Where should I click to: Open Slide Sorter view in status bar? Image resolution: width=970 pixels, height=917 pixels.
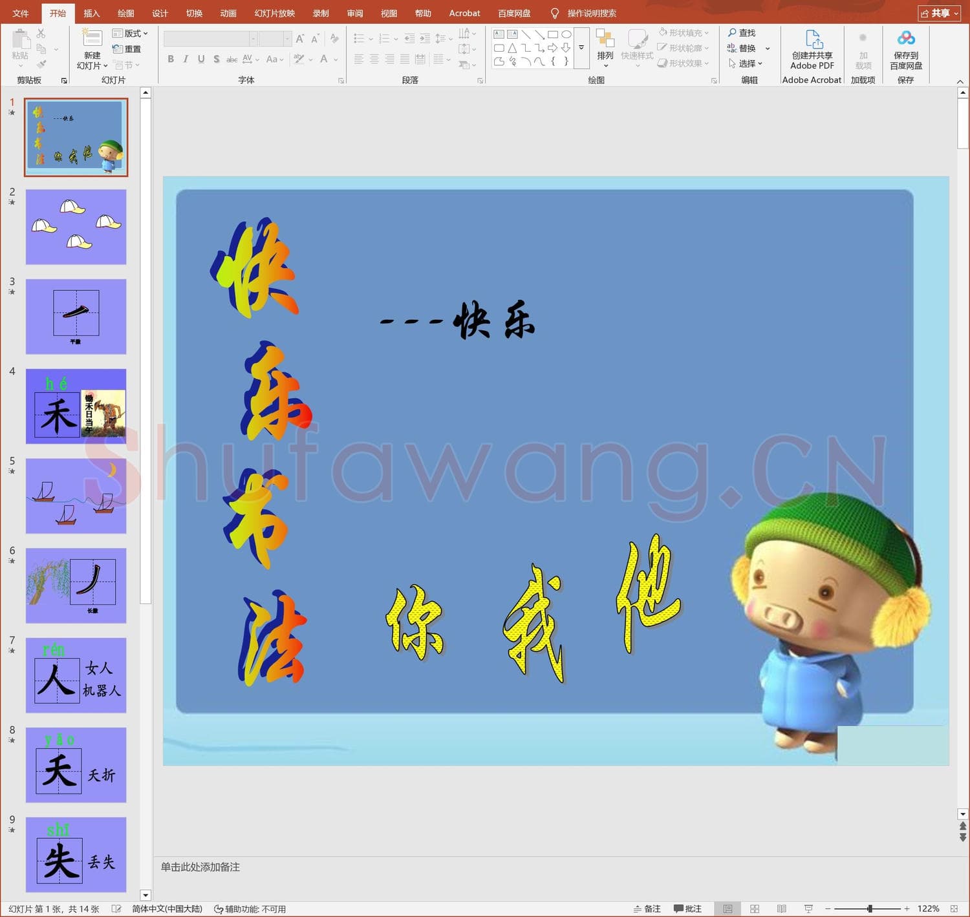(x=755, y=909)
